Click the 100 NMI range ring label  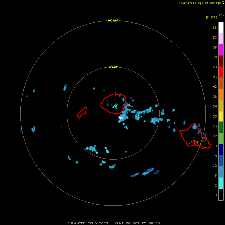(x=113, y=20)
